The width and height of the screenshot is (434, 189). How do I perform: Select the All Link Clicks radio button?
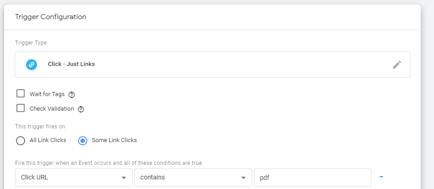tap(21, 141)
